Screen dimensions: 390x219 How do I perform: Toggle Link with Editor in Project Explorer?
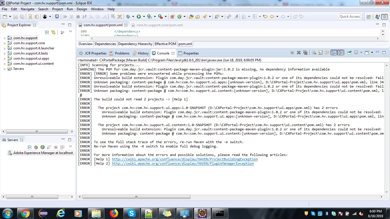click(x=53, y=32)
